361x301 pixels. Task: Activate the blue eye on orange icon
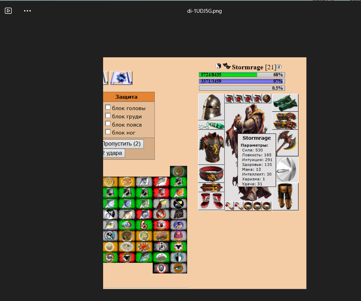point(178,268)
